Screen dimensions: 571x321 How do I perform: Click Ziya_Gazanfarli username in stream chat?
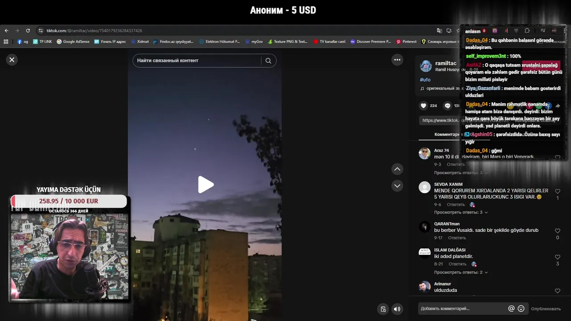coord(483,88)
